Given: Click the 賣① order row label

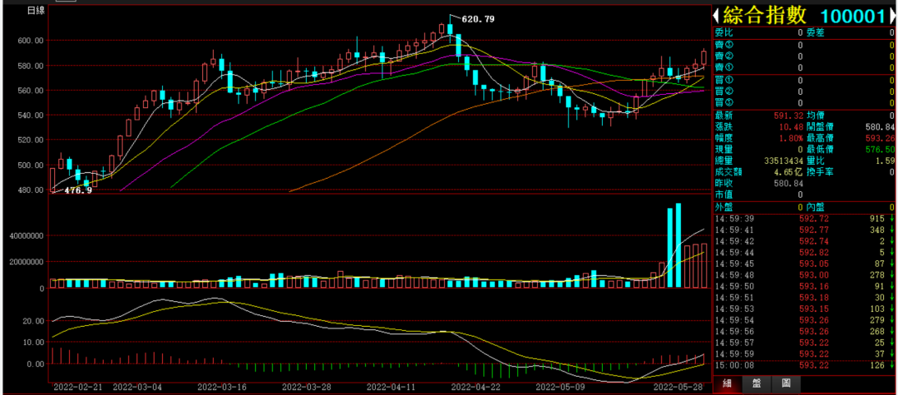Looking at the screenshot, I should click(x=724, y=67).
